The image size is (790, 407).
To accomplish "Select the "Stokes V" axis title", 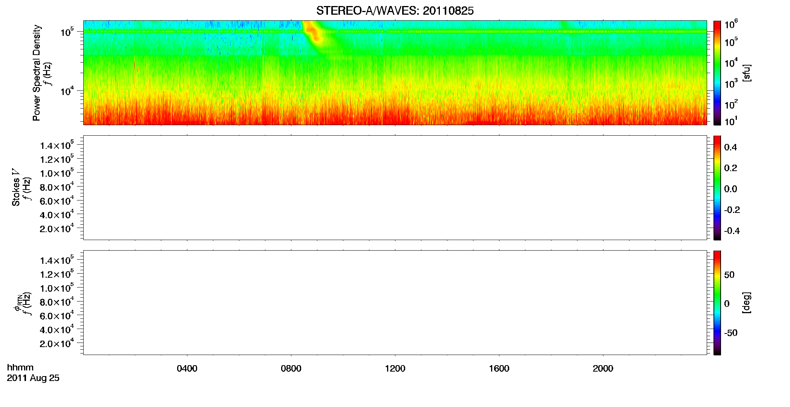I will click(16, 187).
